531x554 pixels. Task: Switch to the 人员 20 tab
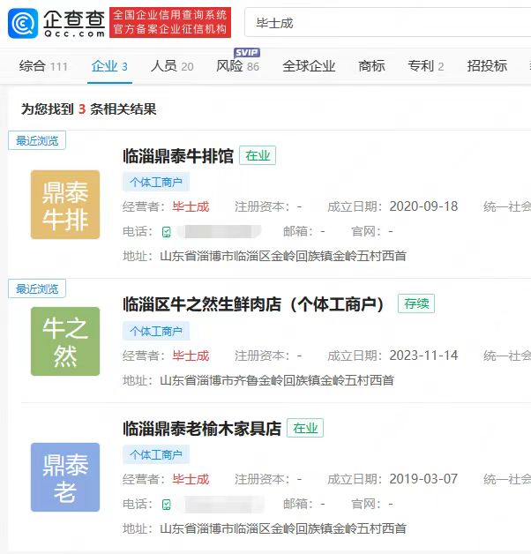point(172,66)
